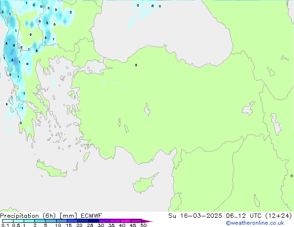294x227 pixels.
Task: Click the '0.5' legend scale label
Action: (16, 225)
